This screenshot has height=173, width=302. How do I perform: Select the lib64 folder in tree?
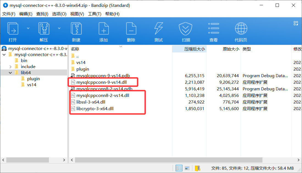pyautogui.click(x=26, y=72)
